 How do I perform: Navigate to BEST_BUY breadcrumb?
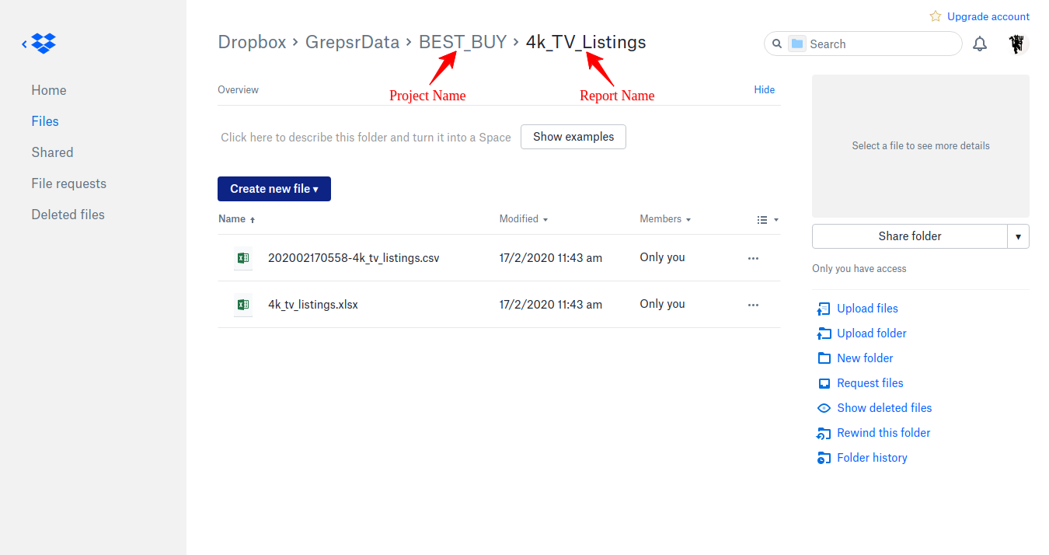pos(462,42)
